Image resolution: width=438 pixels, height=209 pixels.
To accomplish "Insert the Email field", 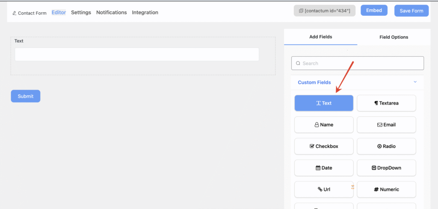I will click(x=386, y=125).
